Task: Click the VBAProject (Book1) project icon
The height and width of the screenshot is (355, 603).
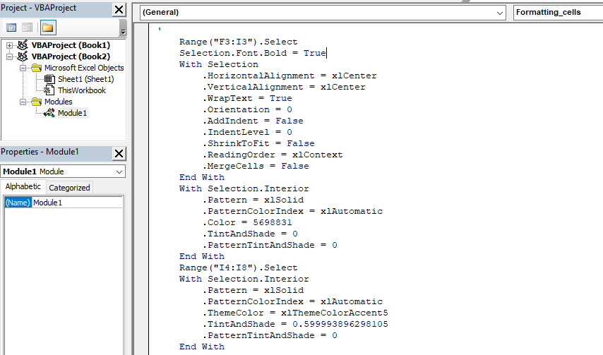Action: (23, 45)
